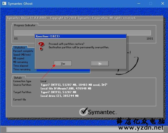The height and width of the screenshot is (133, 168).
Task: Click the Statistics panel label
Action: click(x=20, y=47)
